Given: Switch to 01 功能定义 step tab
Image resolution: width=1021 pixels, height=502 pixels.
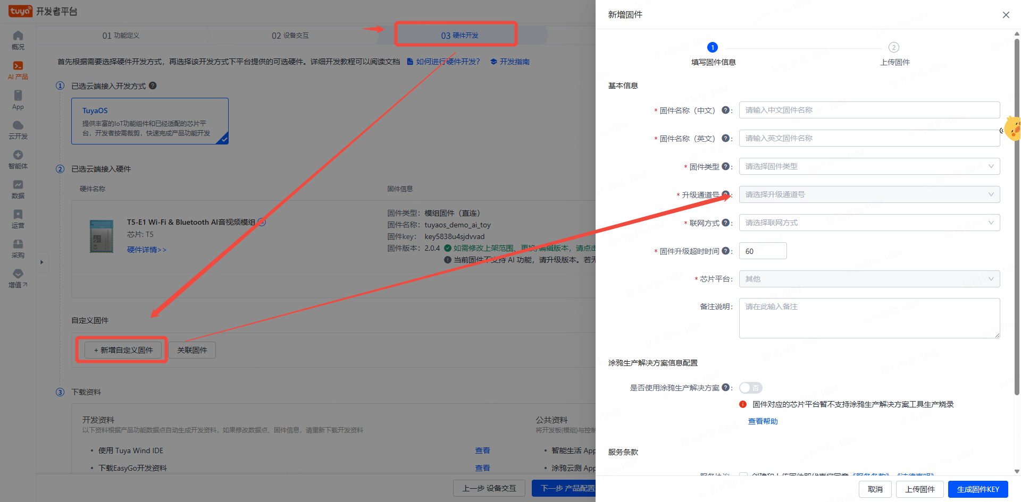Looking at the screenshot, I should [x=121, y=36].
